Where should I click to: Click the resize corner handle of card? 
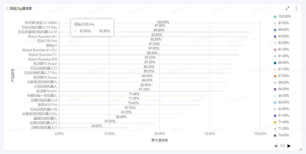tap(300, 149)
